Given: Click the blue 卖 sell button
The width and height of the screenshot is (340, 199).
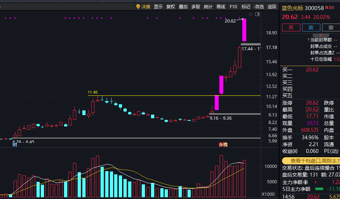Looking at the screenshot, I should pos(311,28).
